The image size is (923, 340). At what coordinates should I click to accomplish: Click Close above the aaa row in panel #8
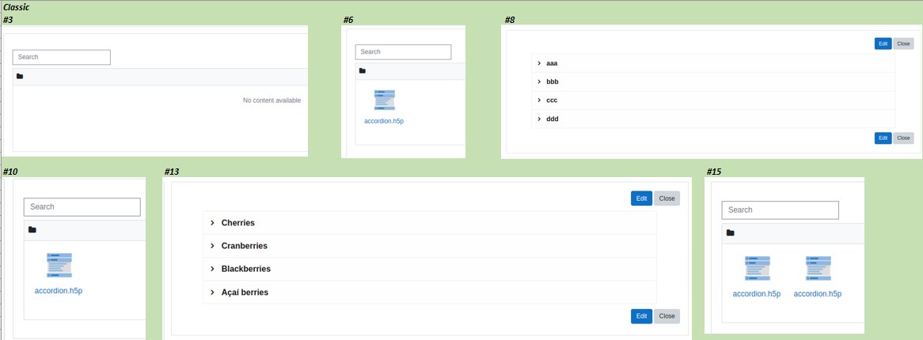tap(903, 43)
